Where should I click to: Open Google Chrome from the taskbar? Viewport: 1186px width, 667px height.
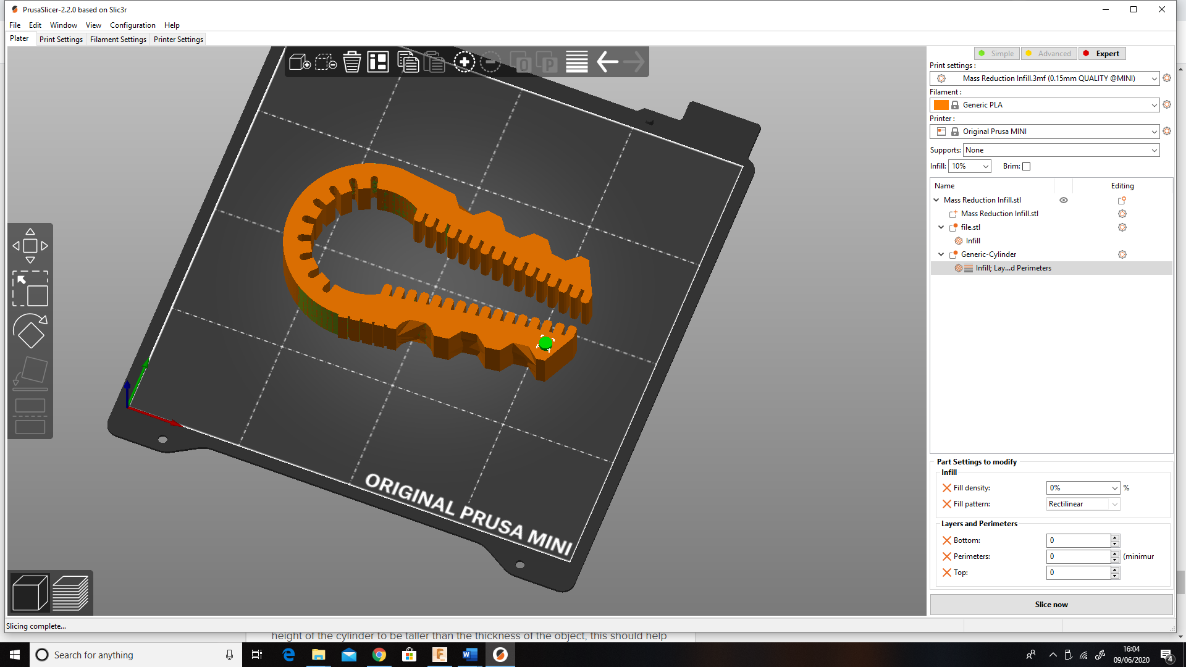pos(379,655)
